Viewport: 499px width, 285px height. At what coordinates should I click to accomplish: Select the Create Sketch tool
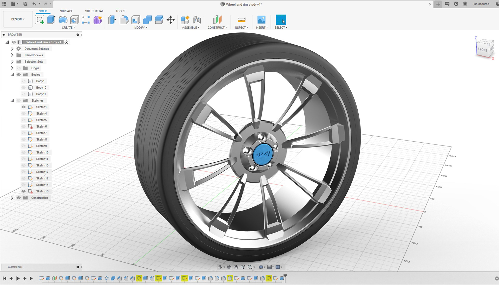(x=40, y=20)
